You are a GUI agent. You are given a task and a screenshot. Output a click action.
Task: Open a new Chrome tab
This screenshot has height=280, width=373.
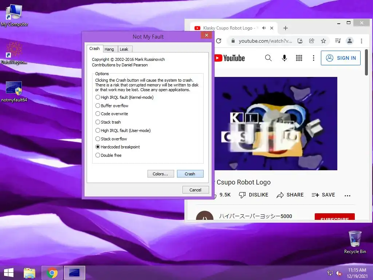click(x=286, y=28)
